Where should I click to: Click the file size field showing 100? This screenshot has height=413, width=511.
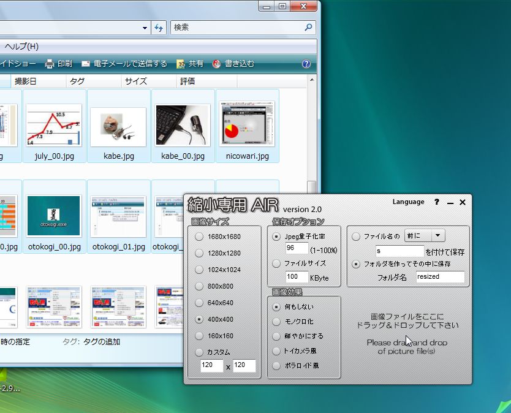pyautogui.click(x=297, y=277)
